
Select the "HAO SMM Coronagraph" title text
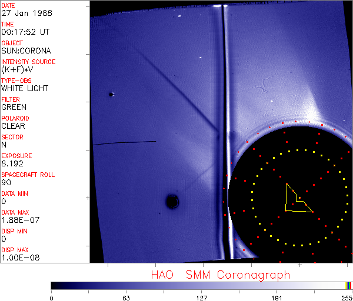pyautogui.click(x=221, y=275)
